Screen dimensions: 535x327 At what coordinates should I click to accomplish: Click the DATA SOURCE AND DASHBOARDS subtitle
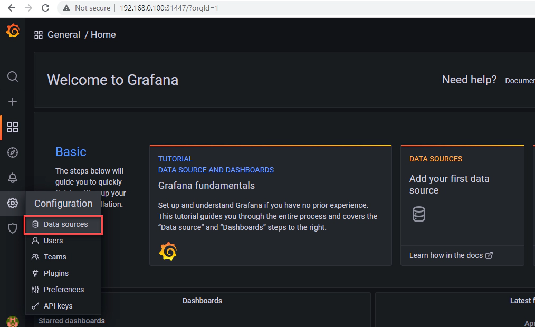216,170
